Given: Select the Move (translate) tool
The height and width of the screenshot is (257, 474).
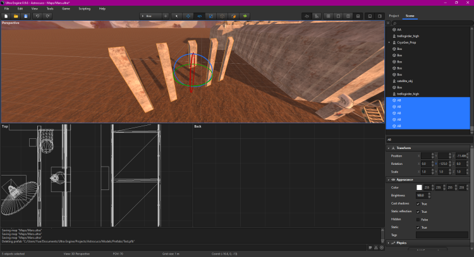Looking at the screenshot, I should click(188, 15).
